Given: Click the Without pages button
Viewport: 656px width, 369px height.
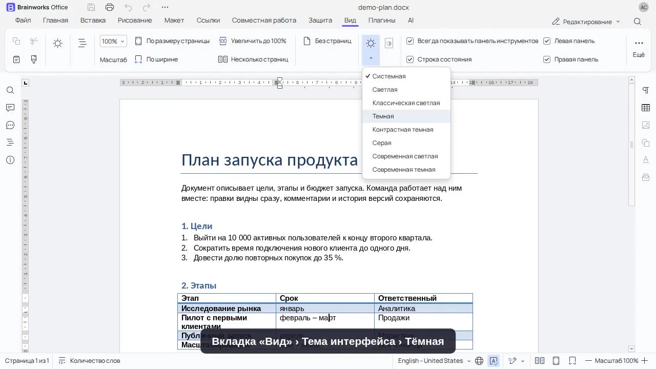Looking at the screenshot, I should click(x=327, y=41).
